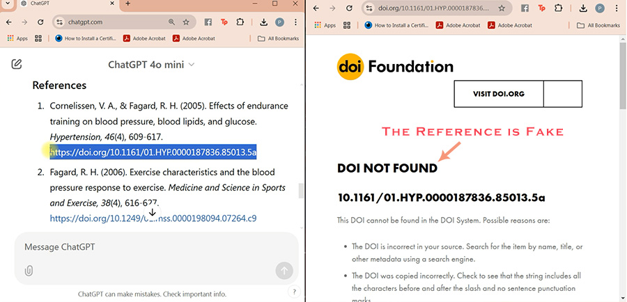Click the zoom magnifier icon in the chatgpt.com address bar
This screenshot has width=627, height=302.
click(x=172, y=22)
